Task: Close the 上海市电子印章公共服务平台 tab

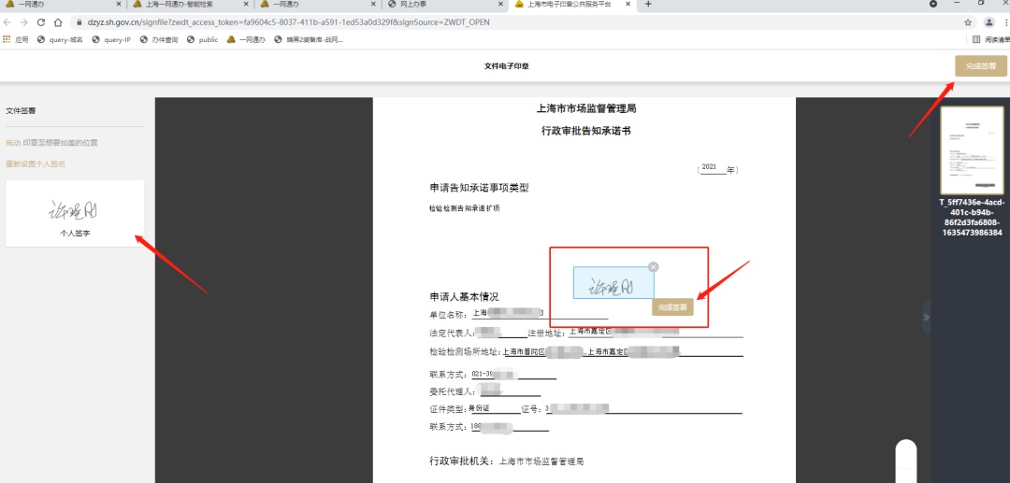Action: pos(627,4)
